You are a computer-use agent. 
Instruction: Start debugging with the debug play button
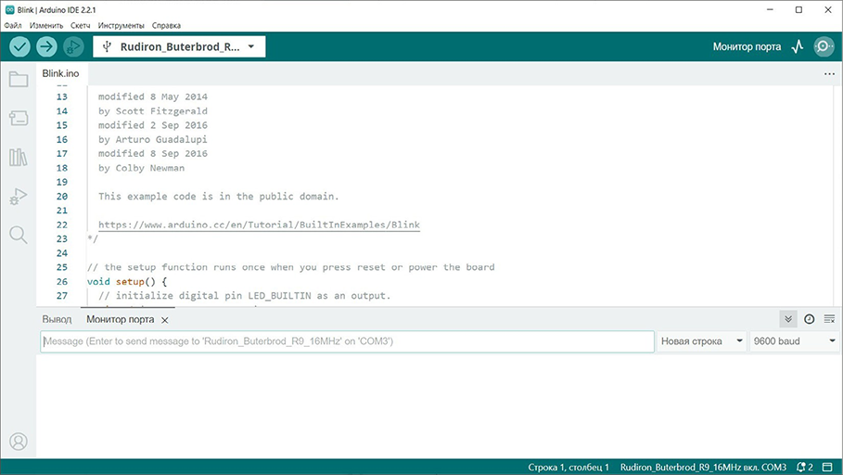[x=73, y=46]
